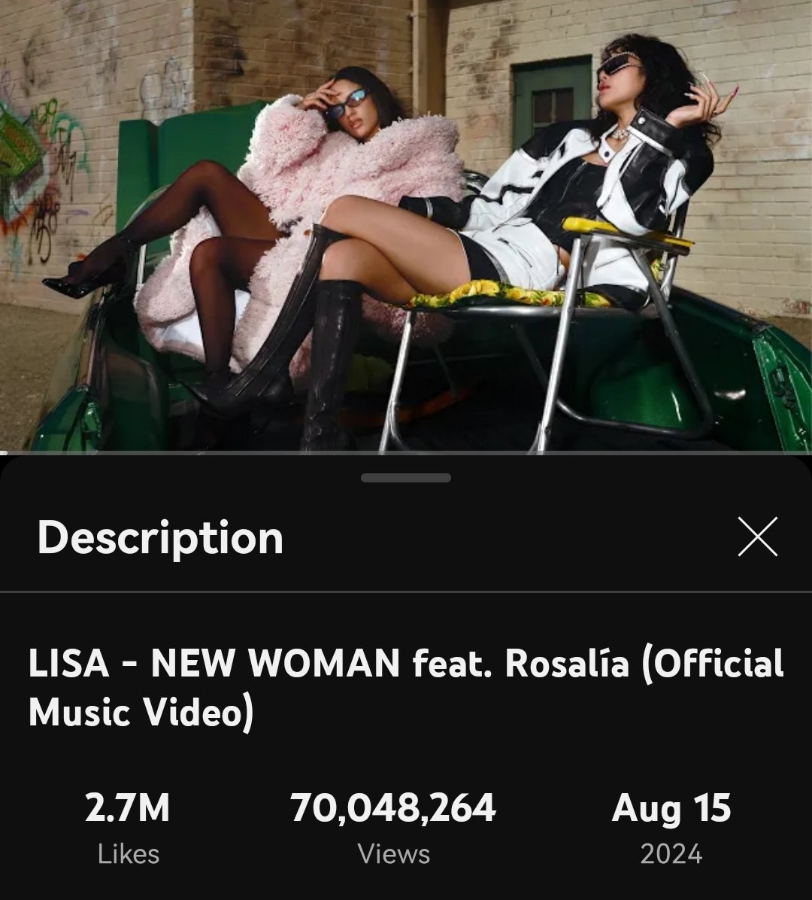Close the Description panel with the X icon
The width and height of the screenshot is (812, 900).
758,536
